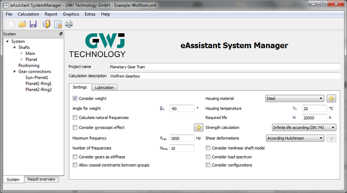This screenshot has height=193, width=347.
Task: Open the Housing material Steel dropdown
Action: (x=295, y=99)
